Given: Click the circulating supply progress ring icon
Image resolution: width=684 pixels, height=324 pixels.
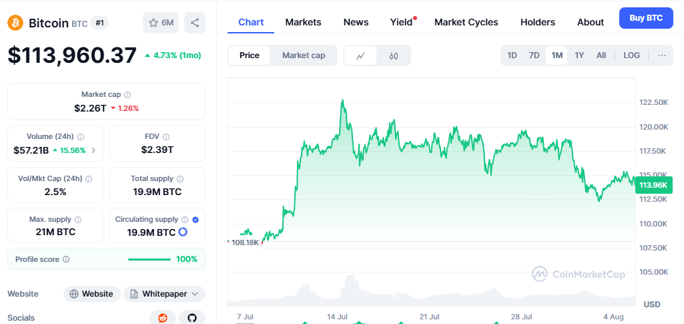Looking at the screenshot, I should pyautogui.click(x=184, y=232).
